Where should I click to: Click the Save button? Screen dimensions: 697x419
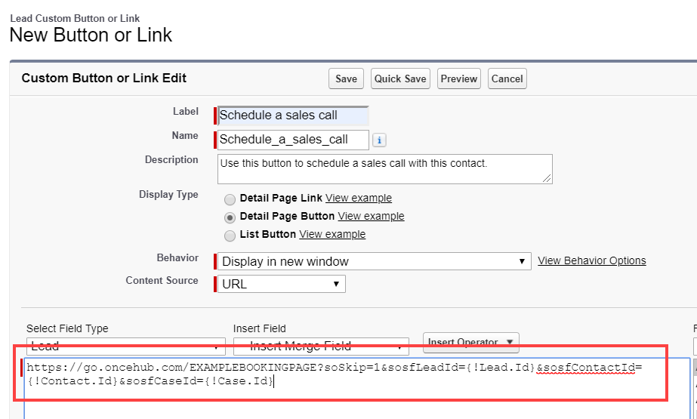tap(346, 79)
